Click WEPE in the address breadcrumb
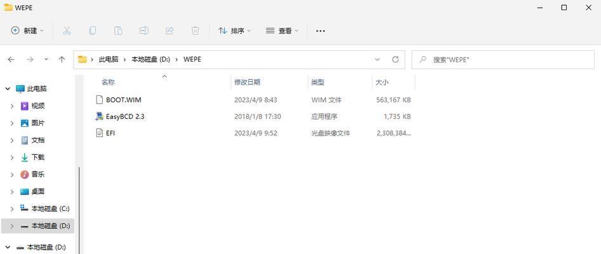Screen dimensions: 601x254 [192, 60]
